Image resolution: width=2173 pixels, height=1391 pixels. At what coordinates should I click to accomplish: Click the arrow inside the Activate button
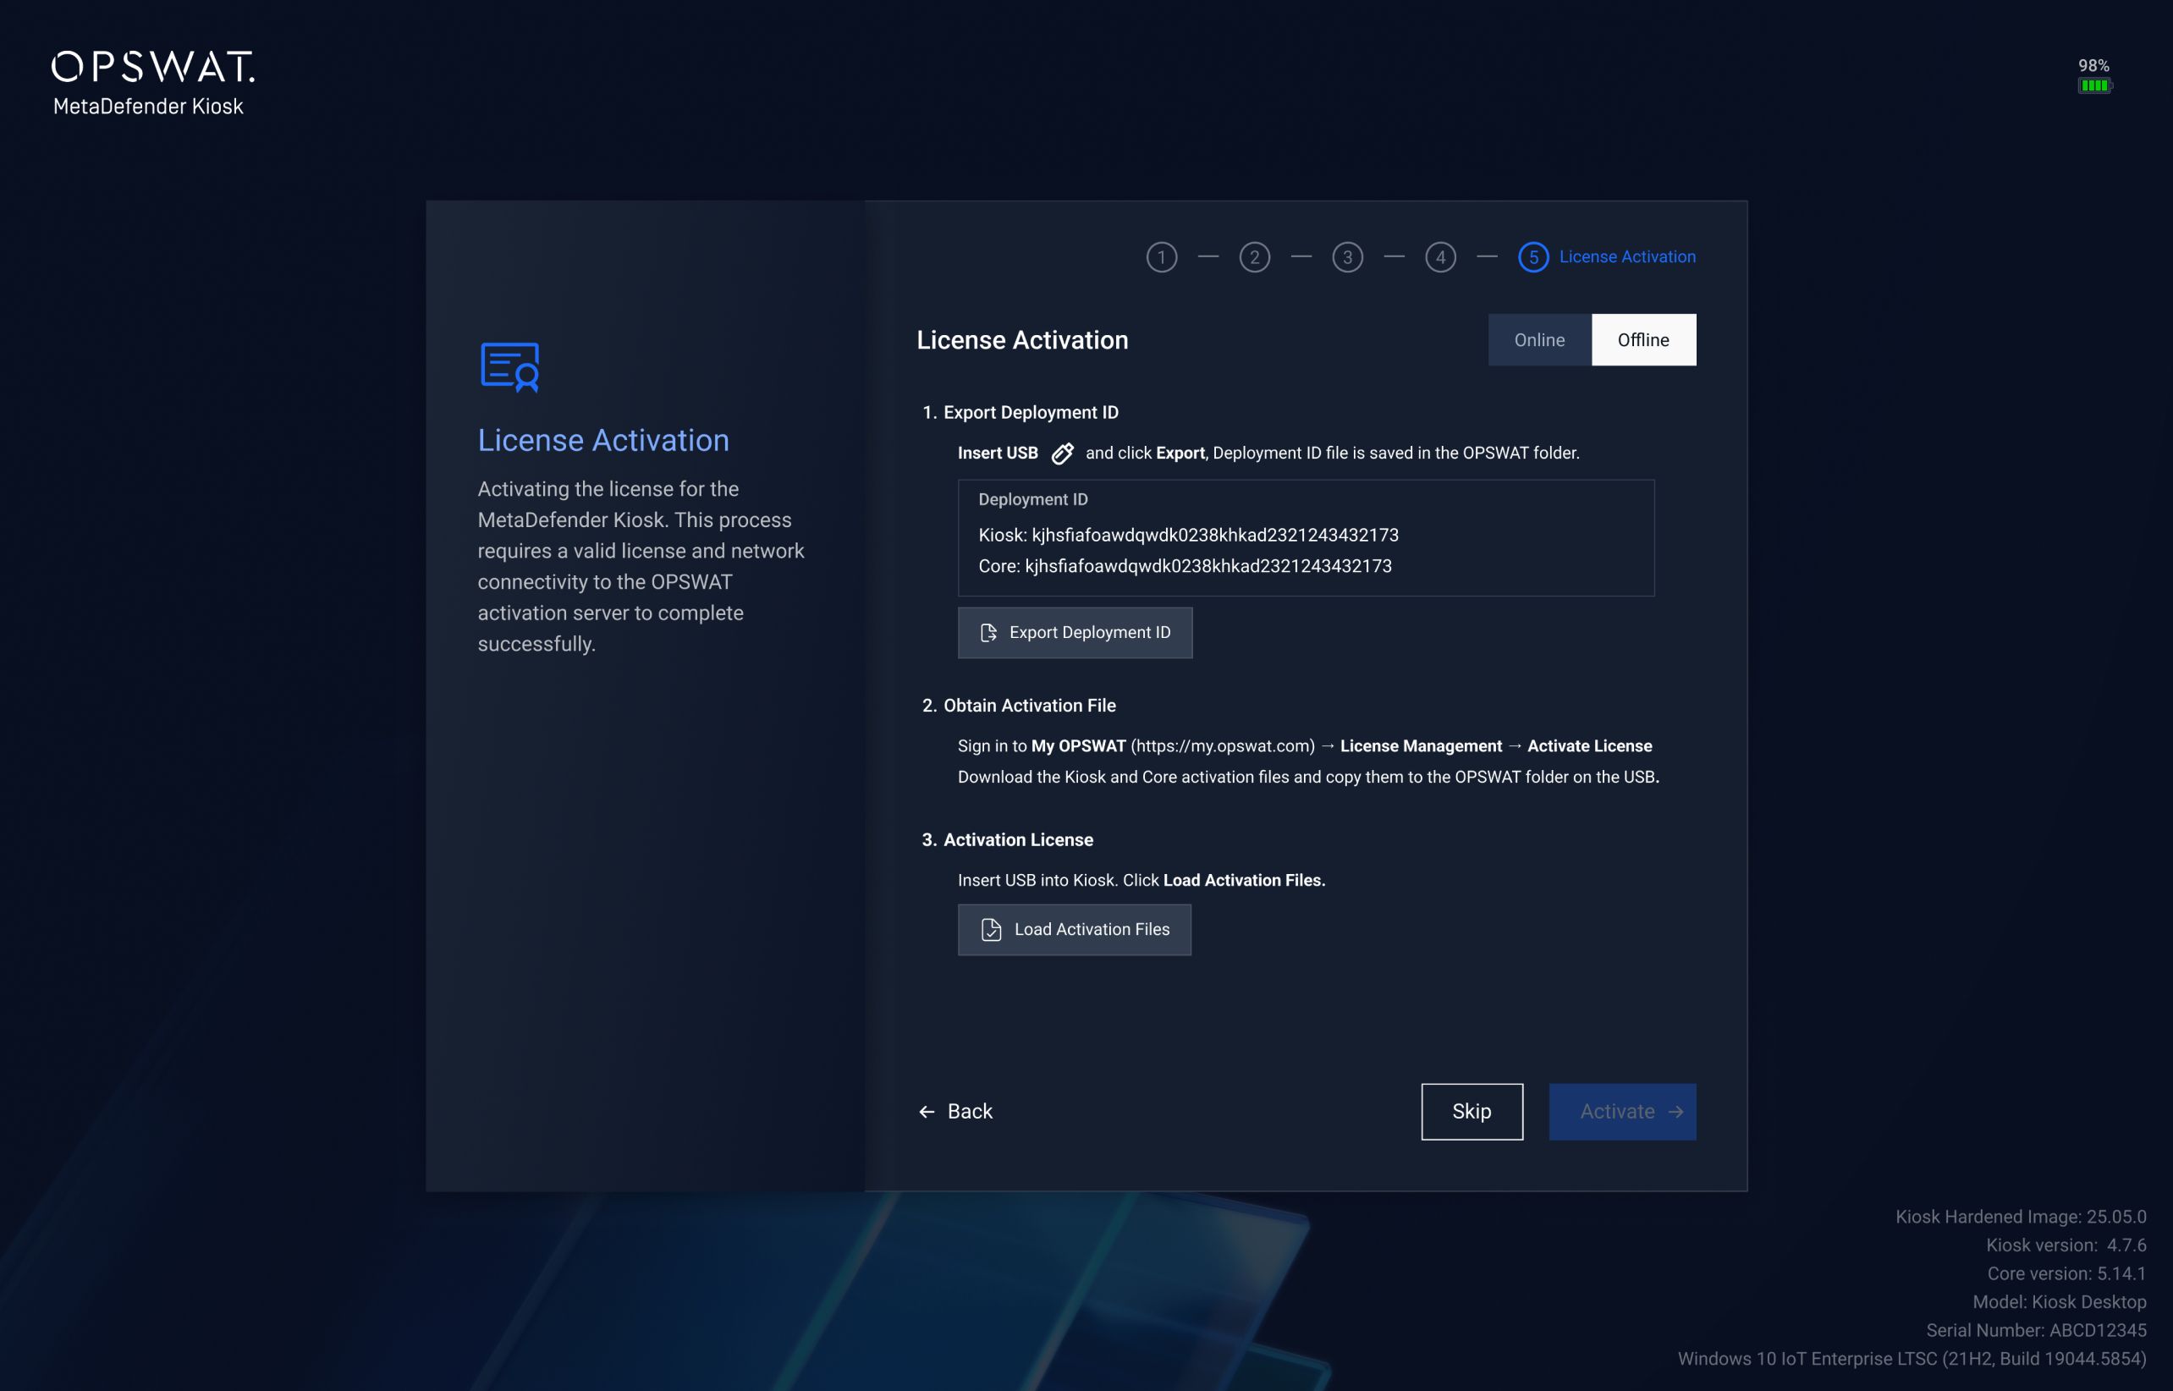pyautogui.click(x=1675, y=1112)
